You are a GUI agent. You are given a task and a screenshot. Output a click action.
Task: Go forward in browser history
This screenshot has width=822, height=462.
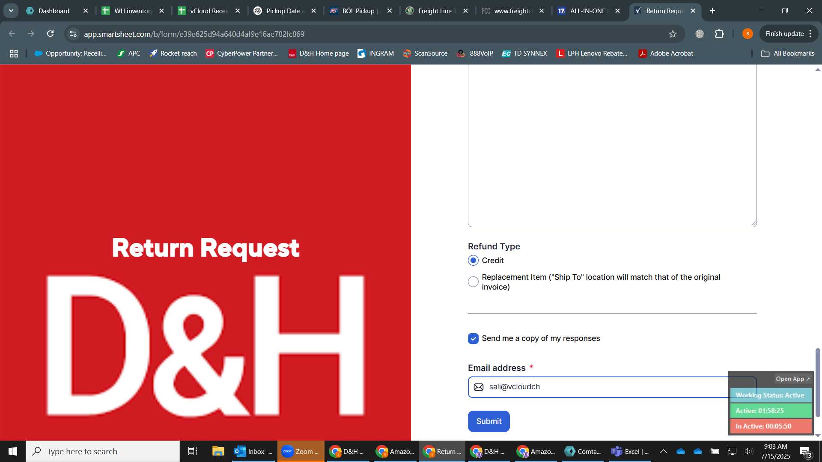31,34
